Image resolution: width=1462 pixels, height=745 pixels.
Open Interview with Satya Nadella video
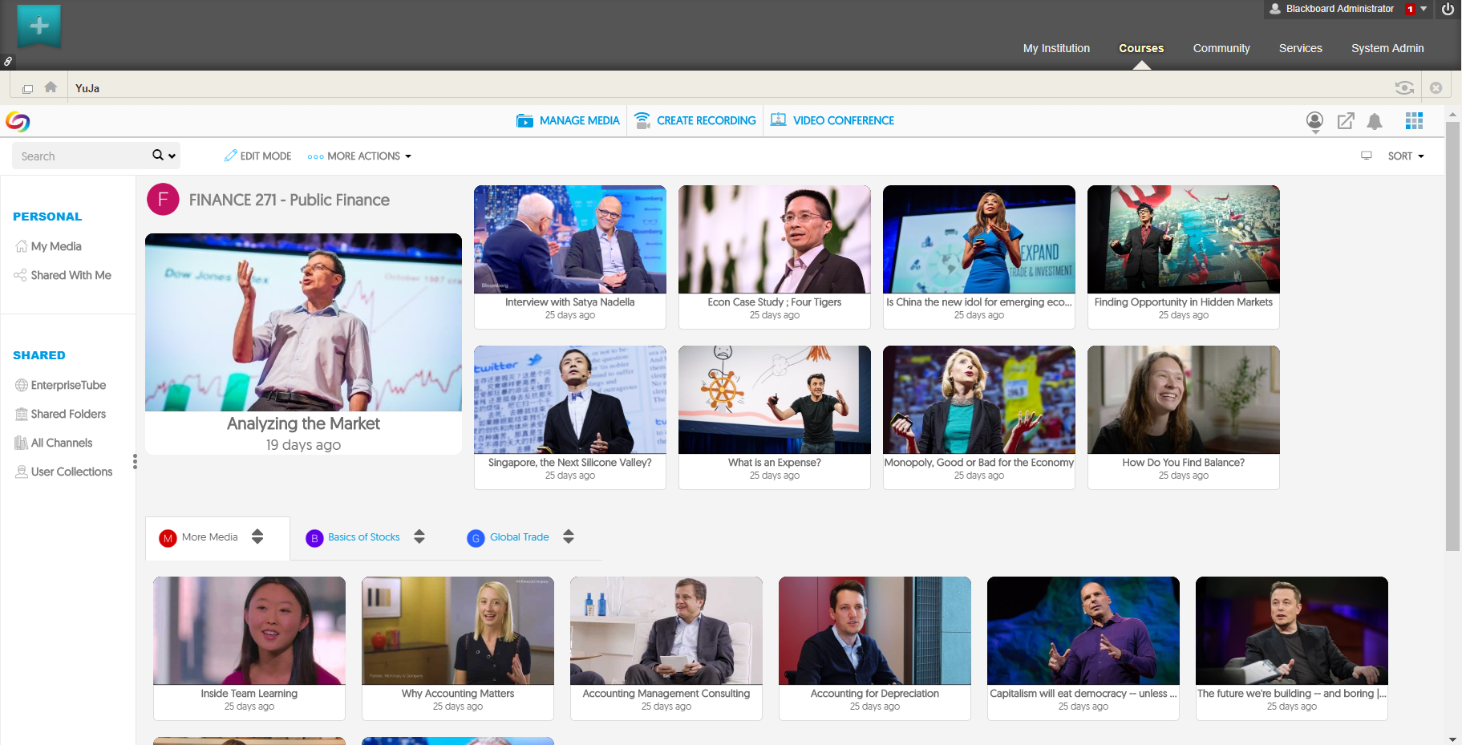pos(570,257)
